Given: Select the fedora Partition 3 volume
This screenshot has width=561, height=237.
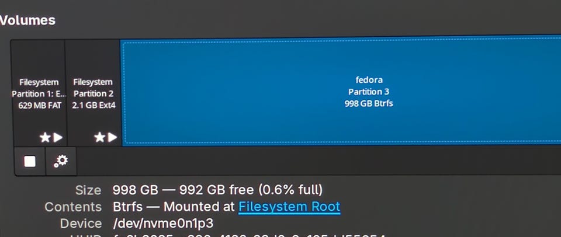Looking at the screenshot, I should pyautogui.click(x=341, y=91).
